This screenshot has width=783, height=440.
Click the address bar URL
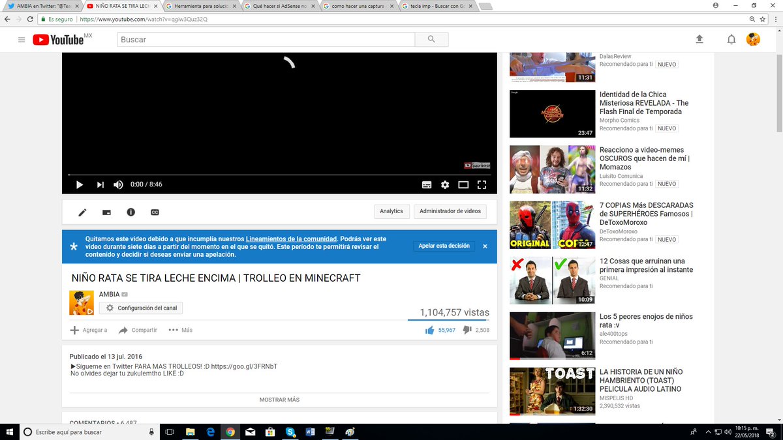(x=144, y=20)
